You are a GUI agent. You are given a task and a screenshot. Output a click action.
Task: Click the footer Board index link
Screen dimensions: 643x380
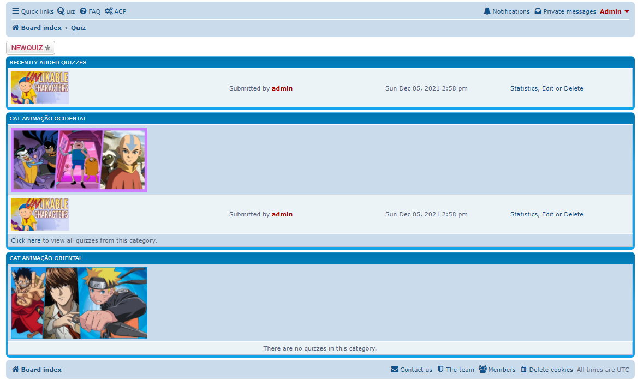(x=37, y=369)
